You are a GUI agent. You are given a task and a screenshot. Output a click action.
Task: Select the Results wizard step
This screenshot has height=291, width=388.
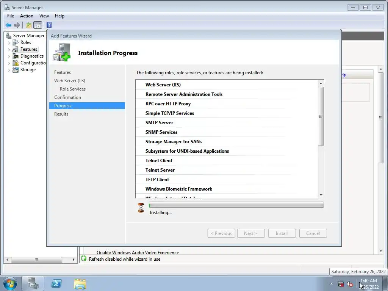tap(61, 114)
